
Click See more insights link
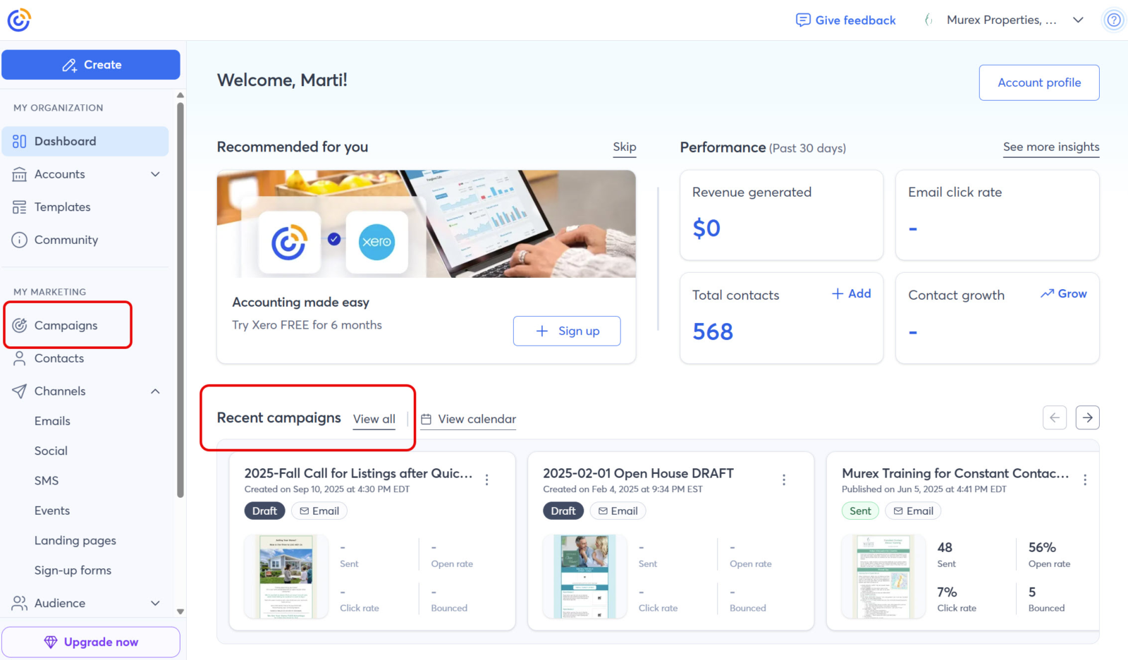click(x=1051, y=147)
